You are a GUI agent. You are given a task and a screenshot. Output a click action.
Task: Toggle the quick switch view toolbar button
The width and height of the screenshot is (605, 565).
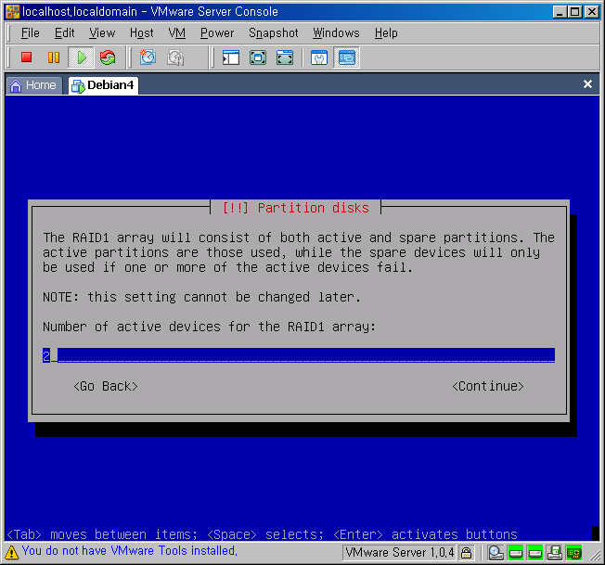[285, 58]
